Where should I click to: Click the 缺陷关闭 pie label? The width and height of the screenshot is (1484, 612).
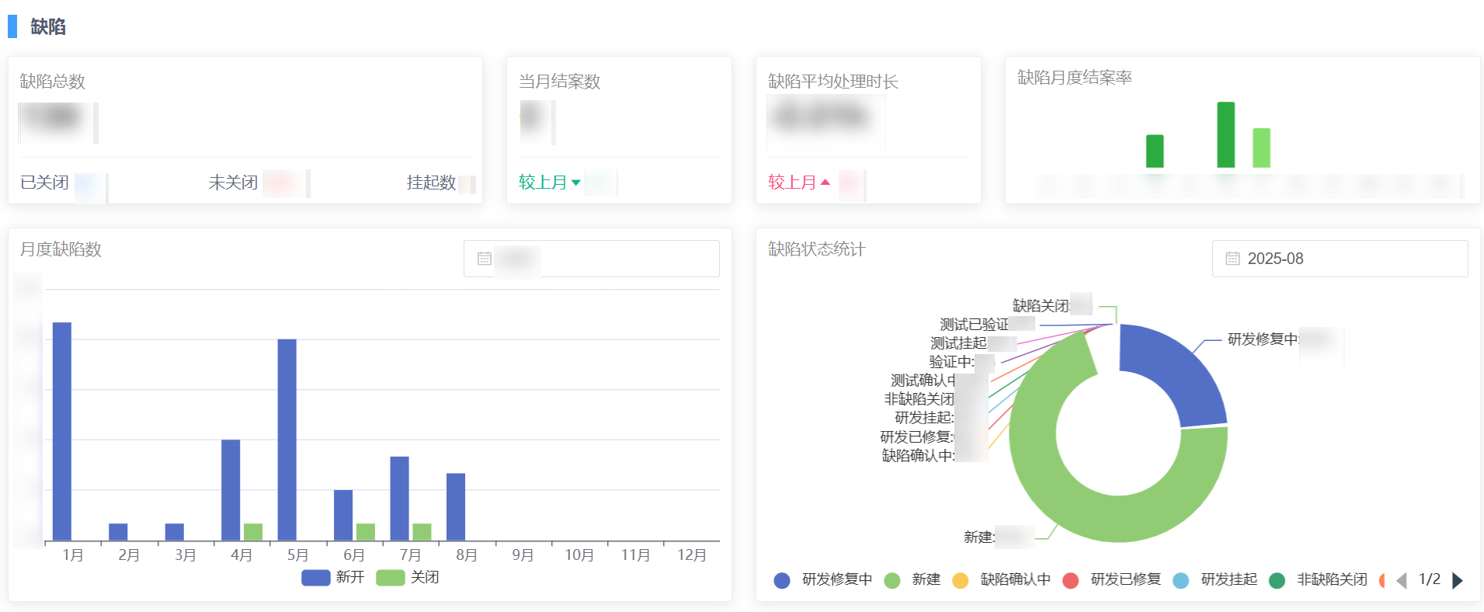[1041, 305]
